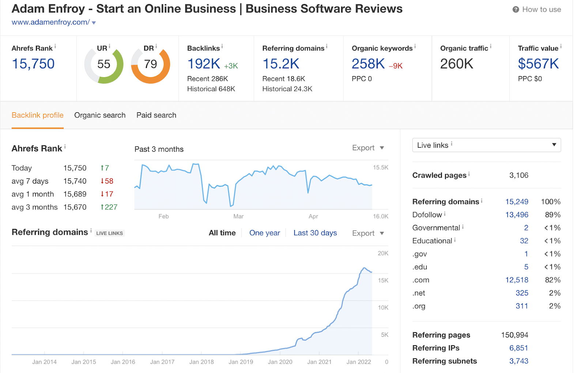Screen dimensions: 585x373
Task: Click the Educational info icon
Action: click(455, 240)
